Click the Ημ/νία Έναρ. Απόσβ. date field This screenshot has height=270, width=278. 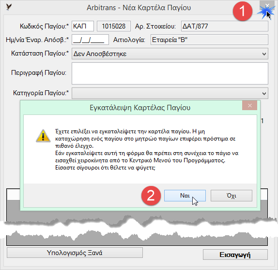90,40
